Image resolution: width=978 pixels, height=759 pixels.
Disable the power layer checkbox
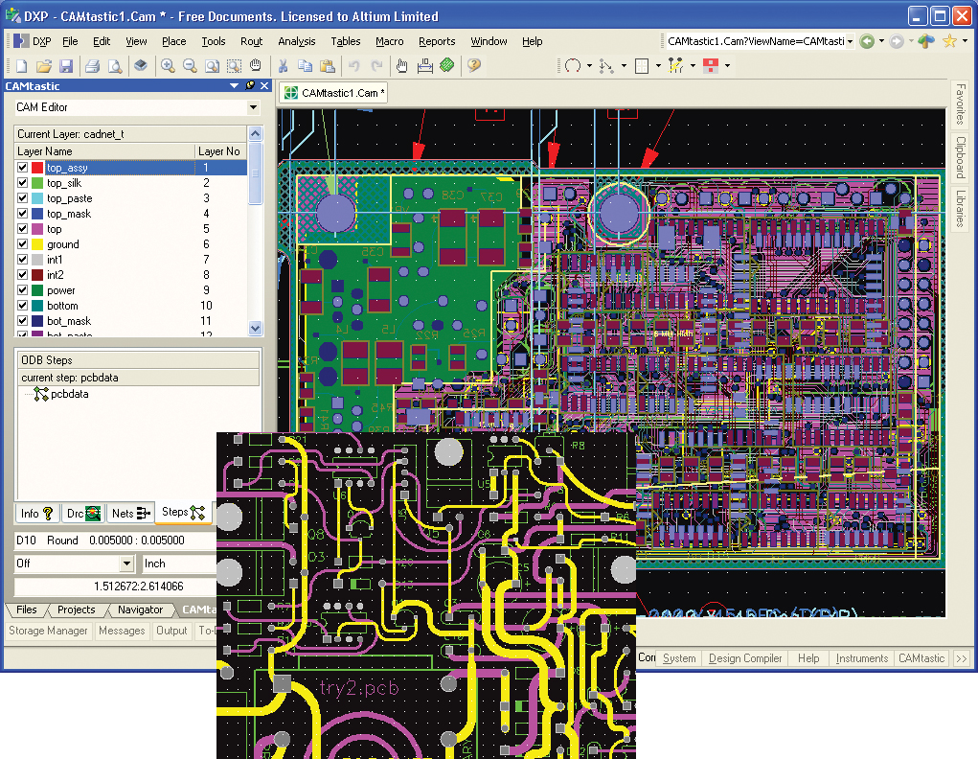click(x=23, y=290)
